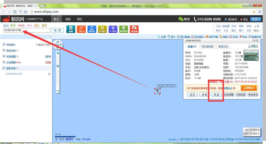Open the API接口 gear icon
The width and height of the screenshot is (266, 144).
click(x=102, y=29)
